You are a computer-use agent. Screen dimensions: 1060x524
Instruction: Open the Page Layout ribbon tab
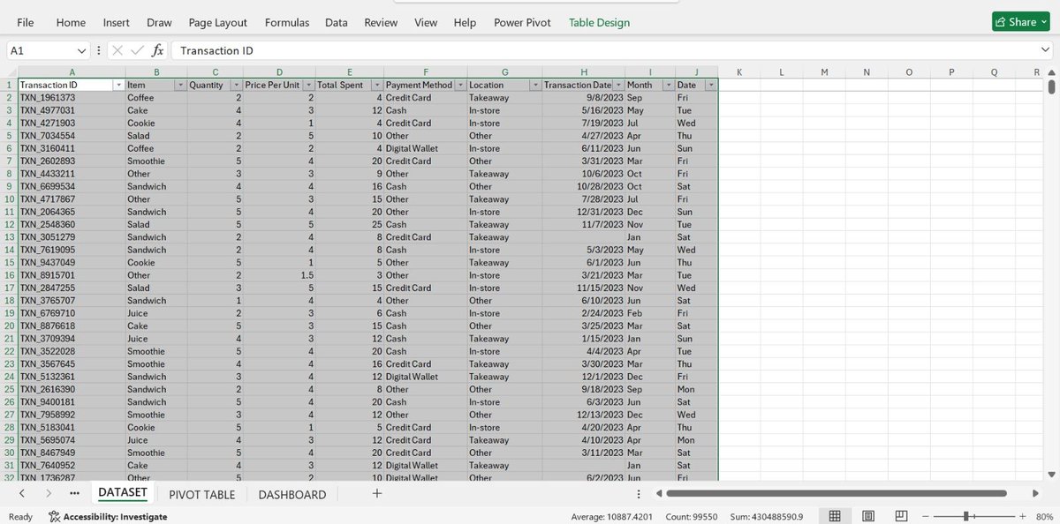pyautogui.click(x=218, y=22)
